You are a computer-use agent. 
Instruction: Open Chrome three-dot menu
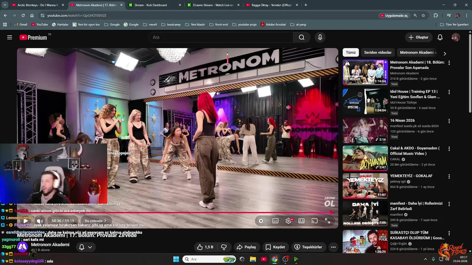pyautogui.click(x=466, y=15)
